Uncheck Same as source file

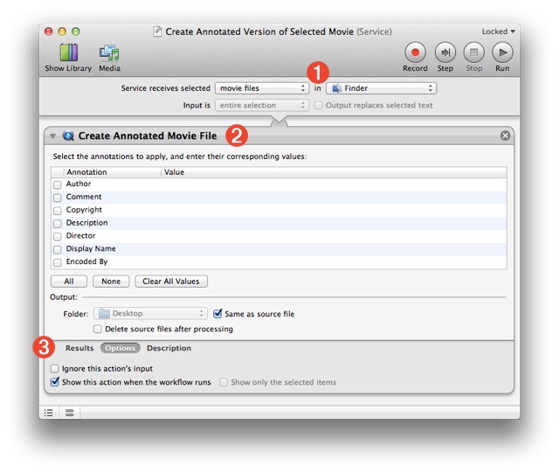[218, 314]
